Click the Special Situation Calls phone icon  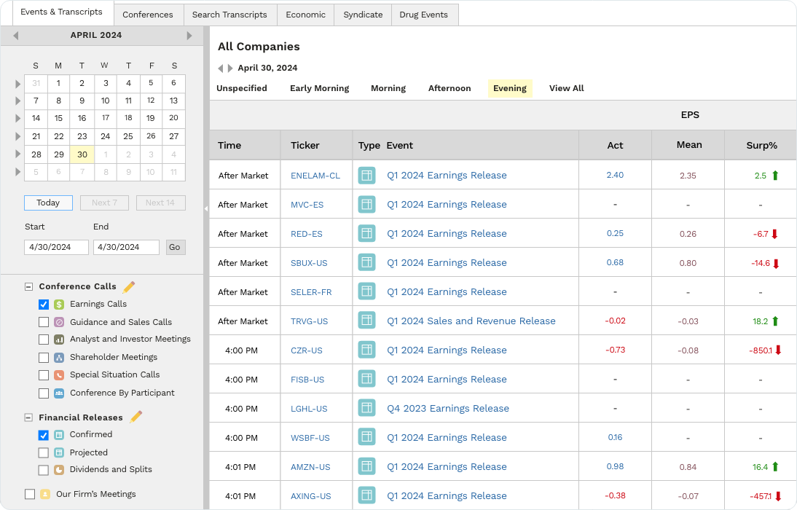(x=59, y=375)
